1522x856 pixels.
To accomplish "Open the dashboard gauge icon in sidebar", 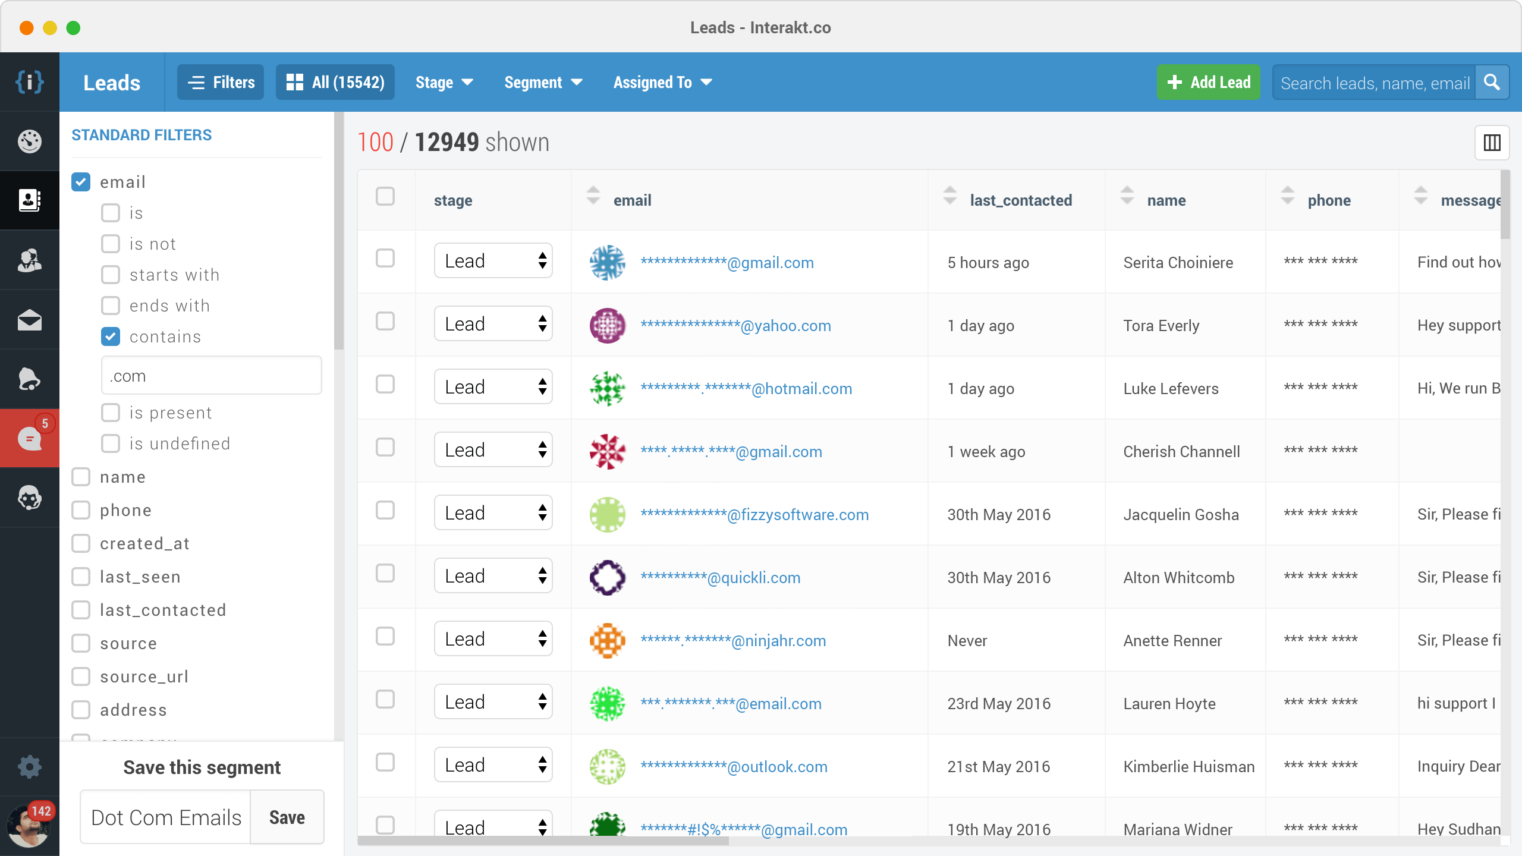I will 29,141.
